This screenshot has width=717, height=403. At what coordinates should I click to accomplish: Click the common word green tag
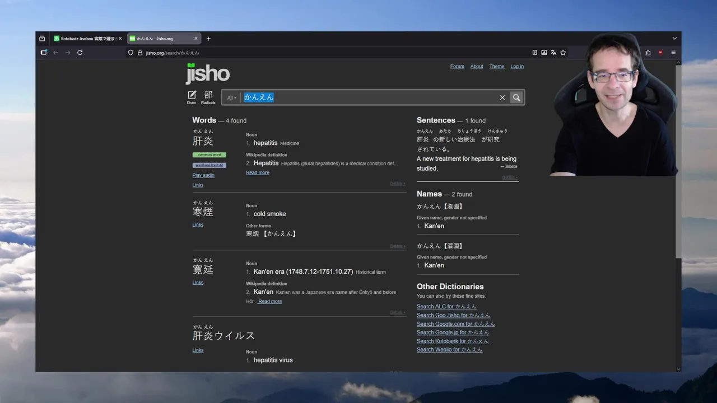click(209, 155)
